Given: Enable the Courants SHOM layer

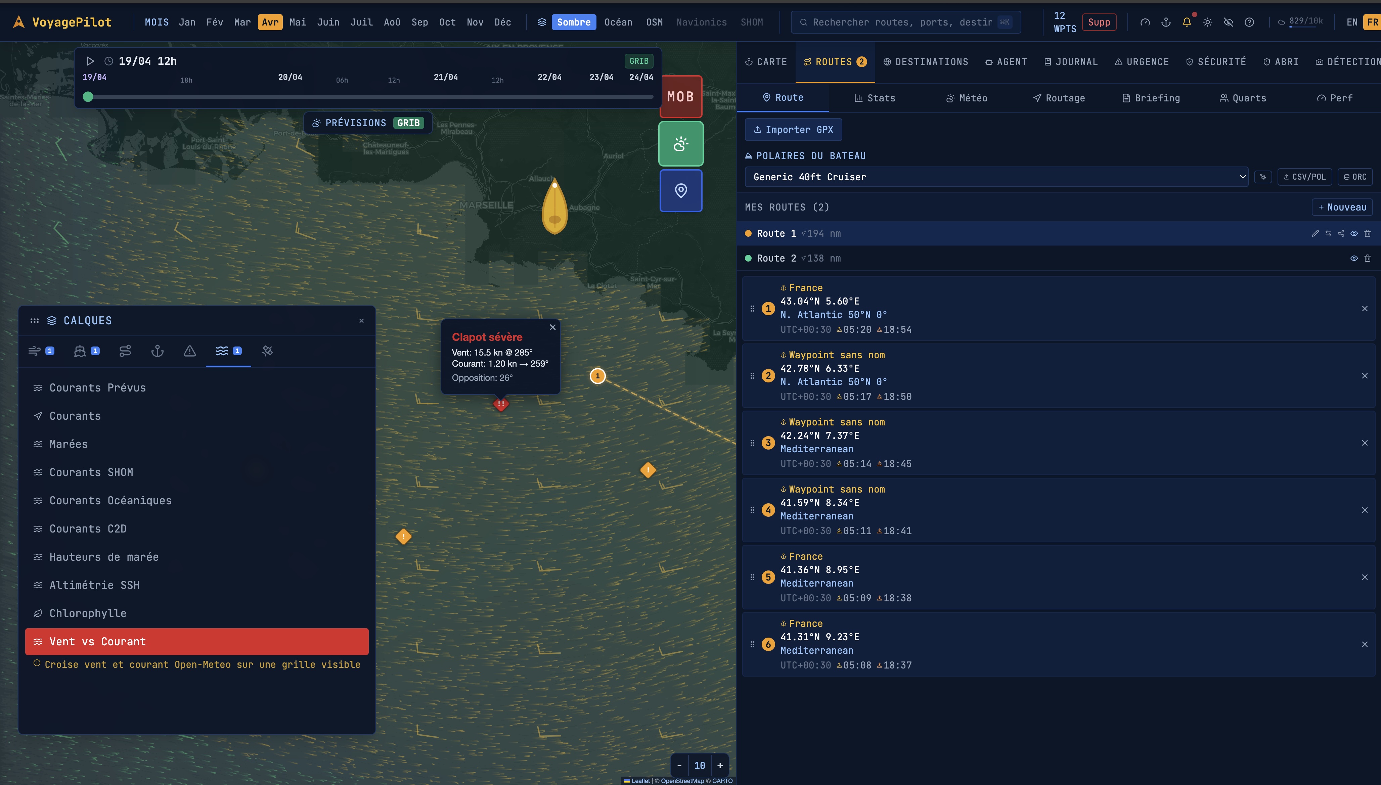Looking at the screenshot, I should [197, 472].
